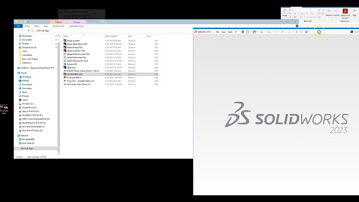359x202 pixels.
Task: Pin the SOLIDWORKS menu bar
Action: click(x=236, y=32)
